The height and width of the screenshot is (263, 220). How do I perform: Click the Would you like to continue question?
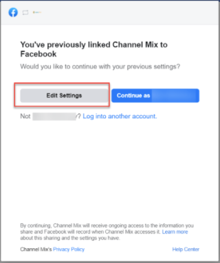pos(100,67)
